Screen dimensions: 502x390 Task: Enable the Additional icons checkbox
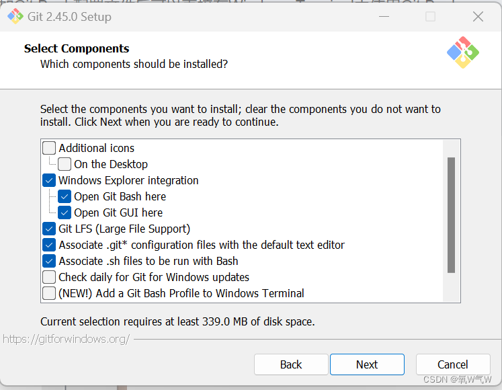(x=49, y=148)
